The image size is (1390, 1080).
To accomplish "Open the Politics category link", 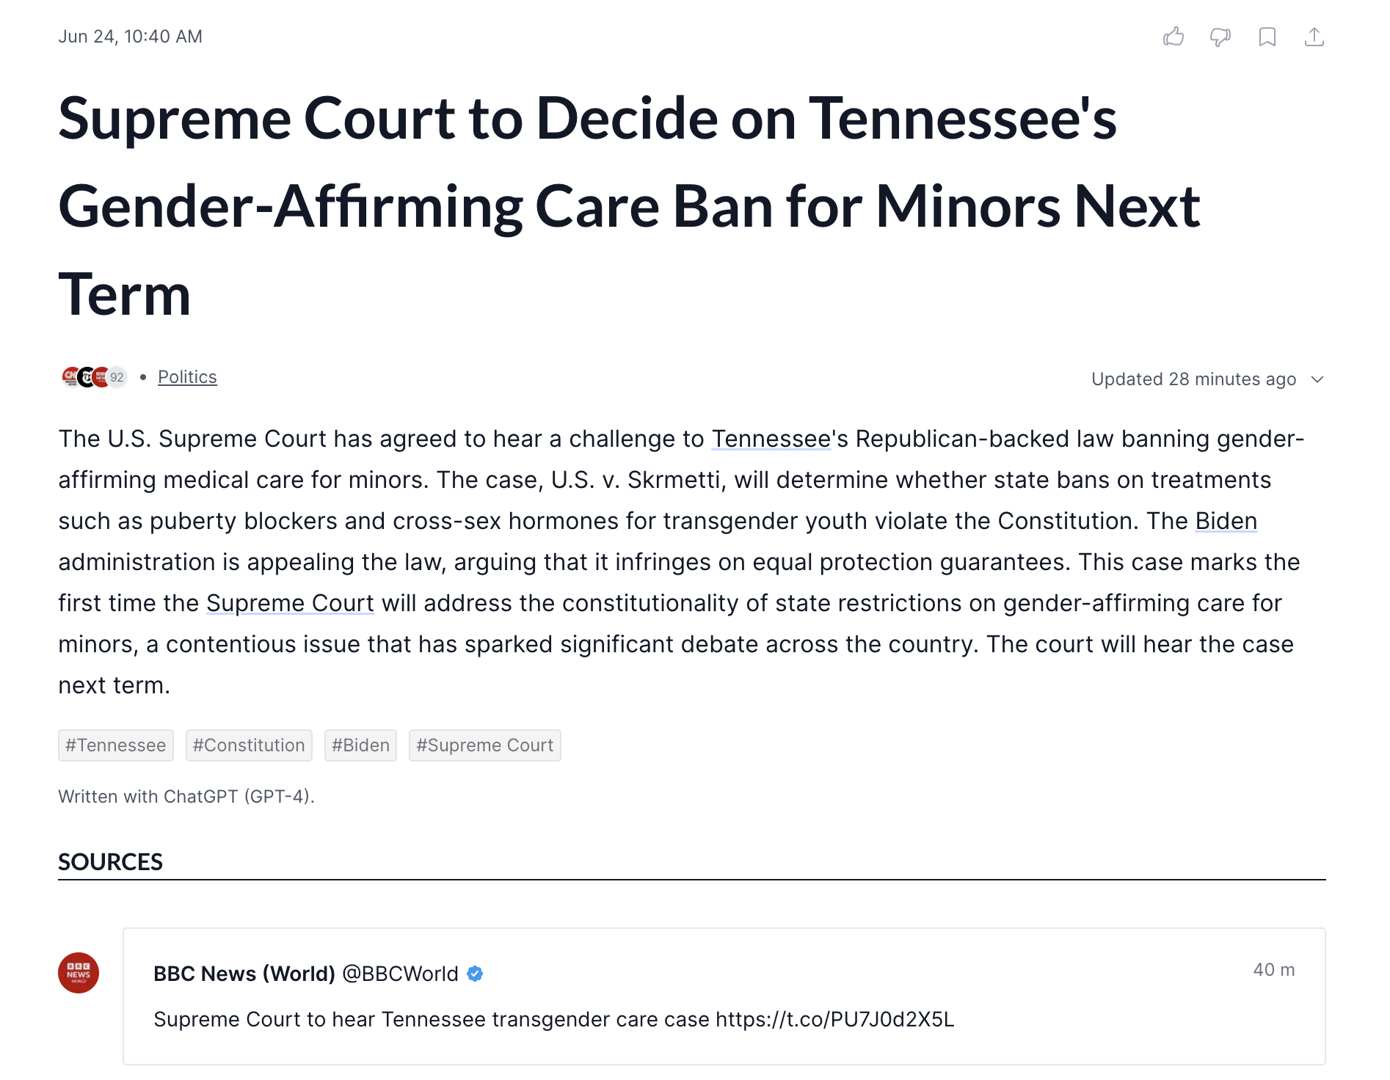I will coord(187,377).
